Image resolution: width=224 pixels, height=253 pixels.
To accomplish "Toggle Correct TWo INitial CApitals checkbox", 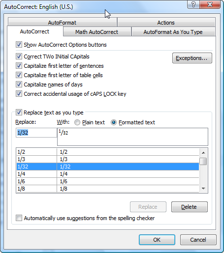I will point(19,56).
